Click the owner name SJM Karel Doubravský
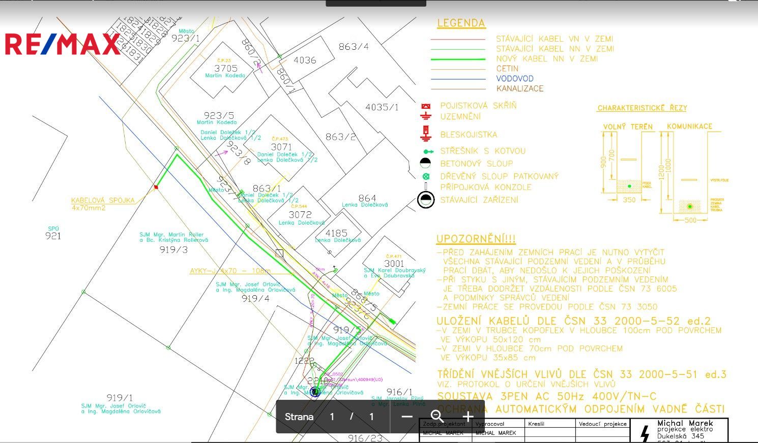Viewport: 758px width, 443px height. click(395, 270)
